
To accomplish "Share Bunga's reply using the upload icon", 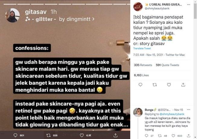I will 189,136.
